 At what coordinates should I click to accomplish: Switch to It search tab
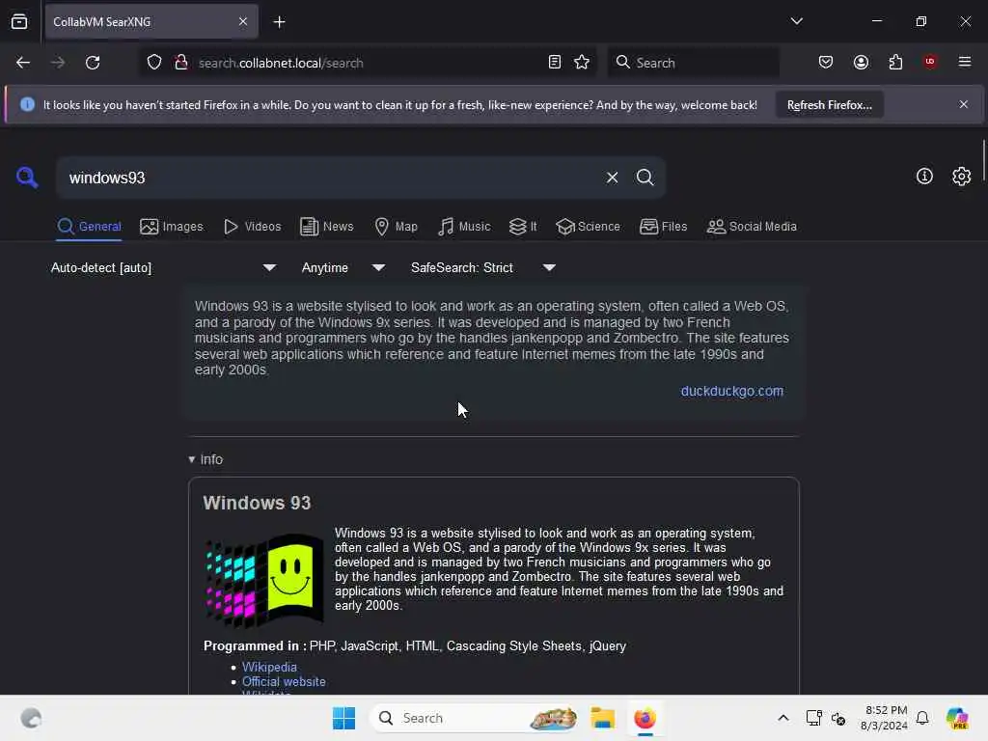click(523, 227)
